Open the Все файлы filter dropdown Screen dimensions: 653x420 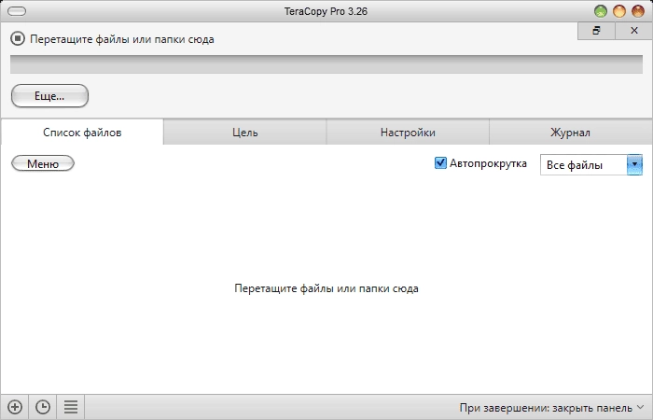590,165
